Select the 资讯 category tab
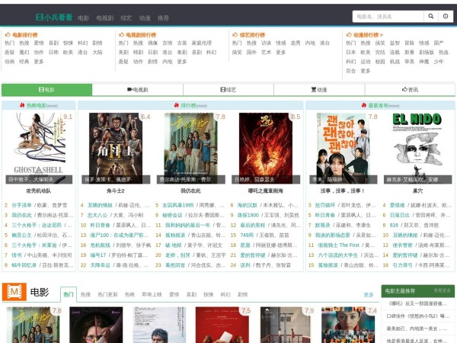 coord(410,90)
